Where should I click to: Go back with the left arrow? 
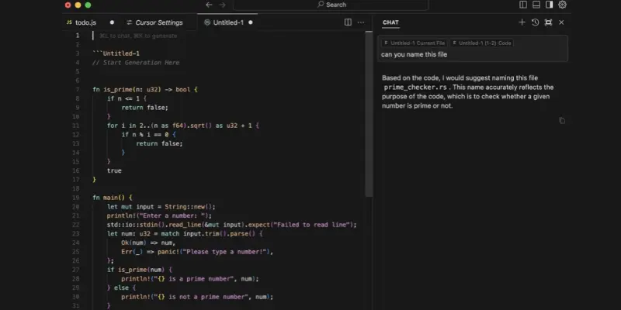(x=209, y=5)
